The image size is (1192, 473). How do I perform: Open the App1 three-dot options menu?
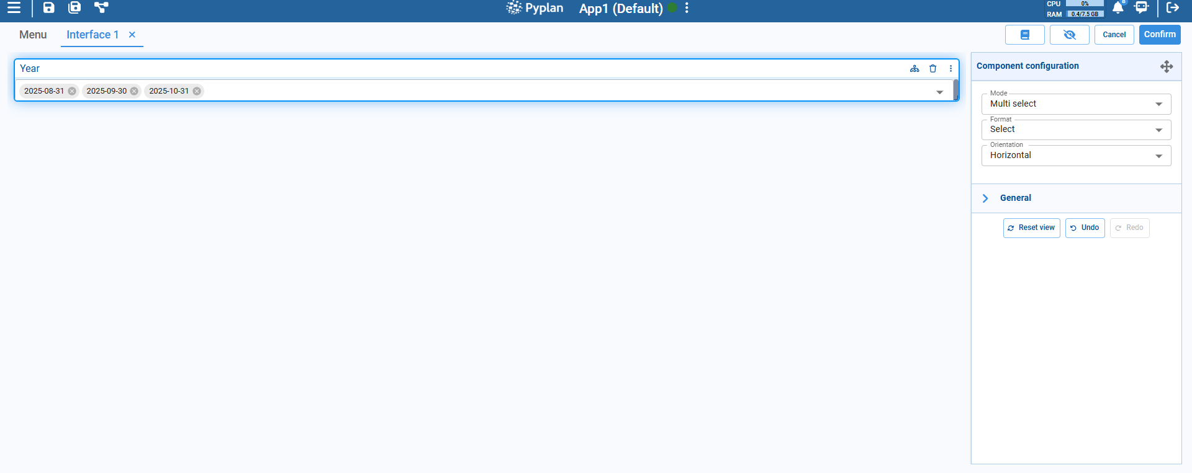click(x=687, y=9)
